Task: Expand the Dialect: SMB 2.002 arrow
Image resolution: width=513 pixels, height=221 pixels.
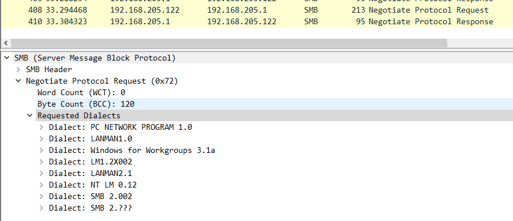Action: pos(41,197)
